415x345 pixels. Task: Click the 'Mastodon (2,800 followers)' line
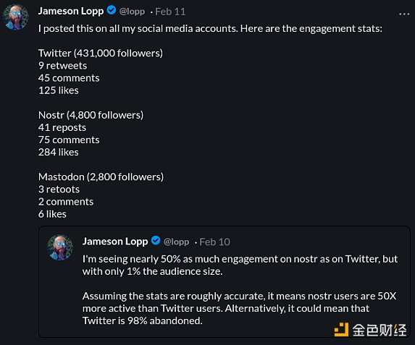point(101,177)
